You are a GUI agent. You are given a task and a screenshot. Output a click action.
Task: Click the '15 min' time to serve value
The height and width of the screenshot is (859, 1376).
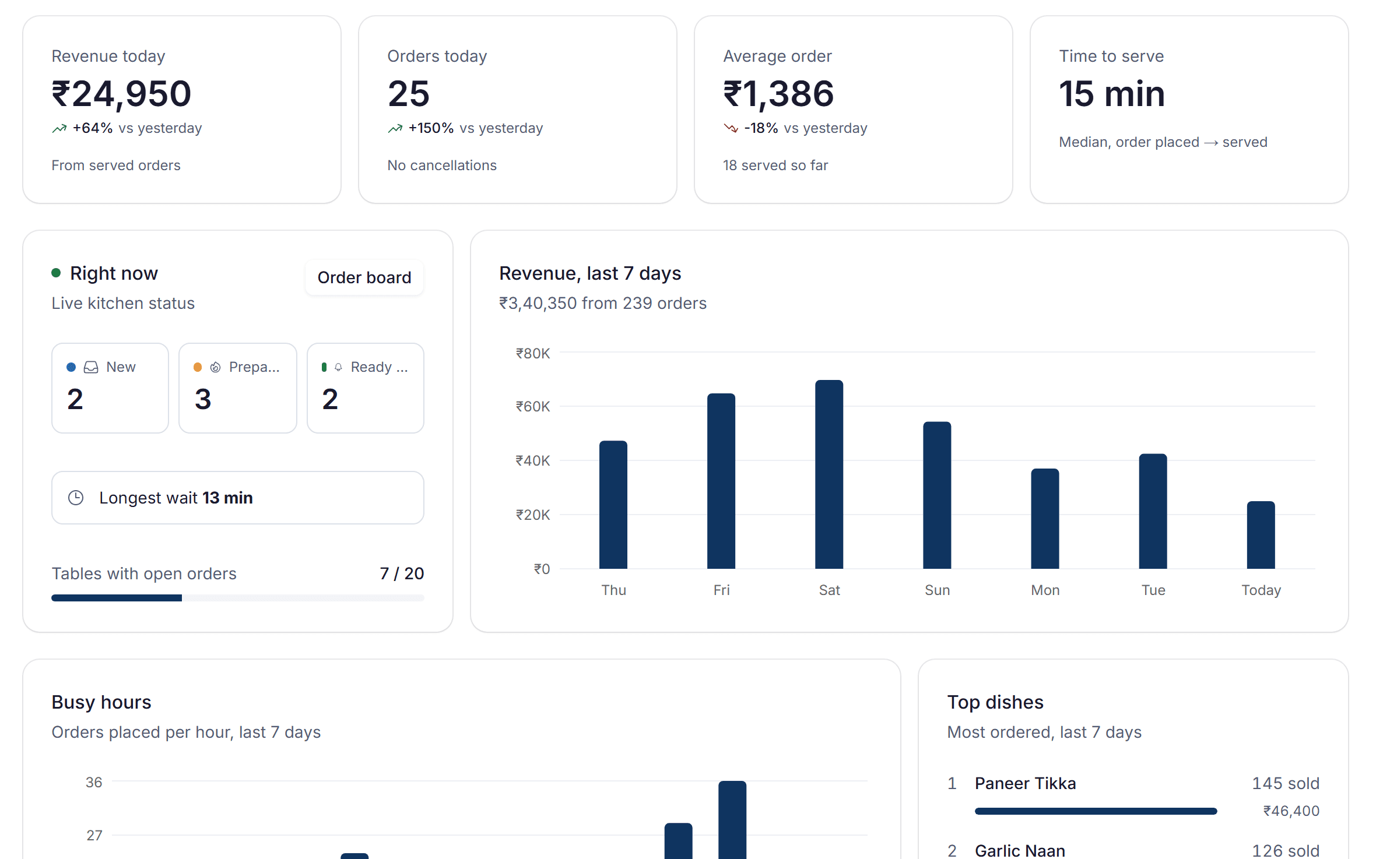[1112, 94]
